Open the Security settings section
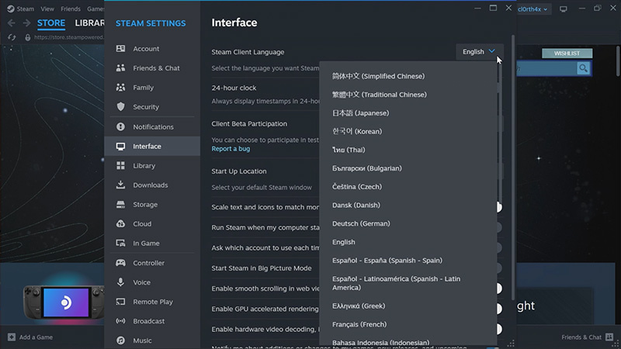The width and height of the screenshot is (621, 349). click(x=145, y=107)
